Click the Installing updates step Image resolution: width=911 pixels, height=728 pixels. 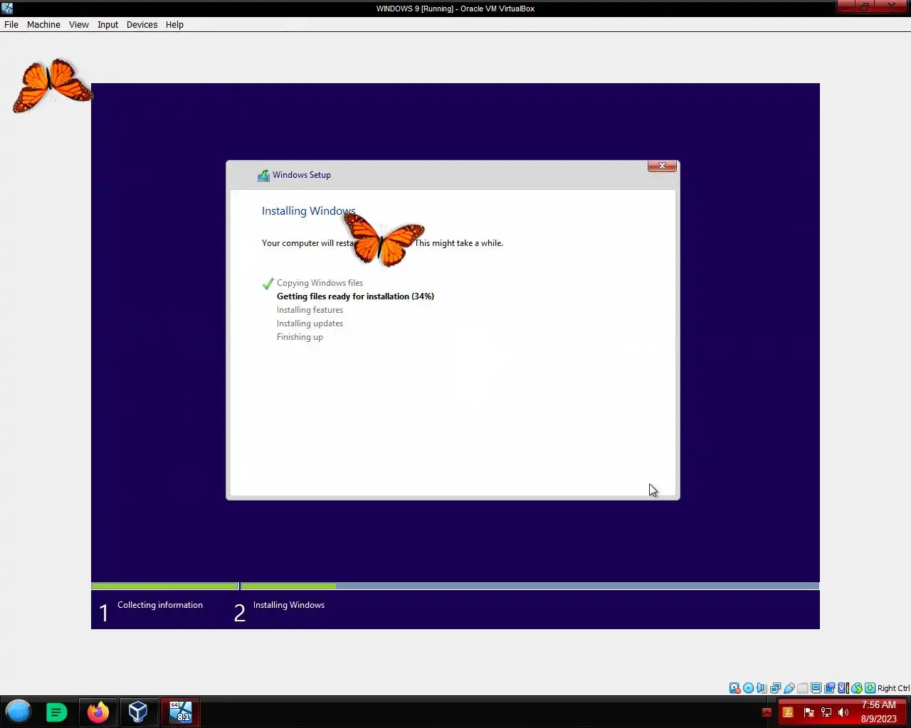pyautogui.click(x=310, y=323)
